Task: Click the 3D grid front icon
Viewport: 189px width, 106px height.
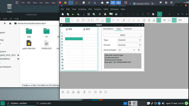Action: click(x=78, y=20)
